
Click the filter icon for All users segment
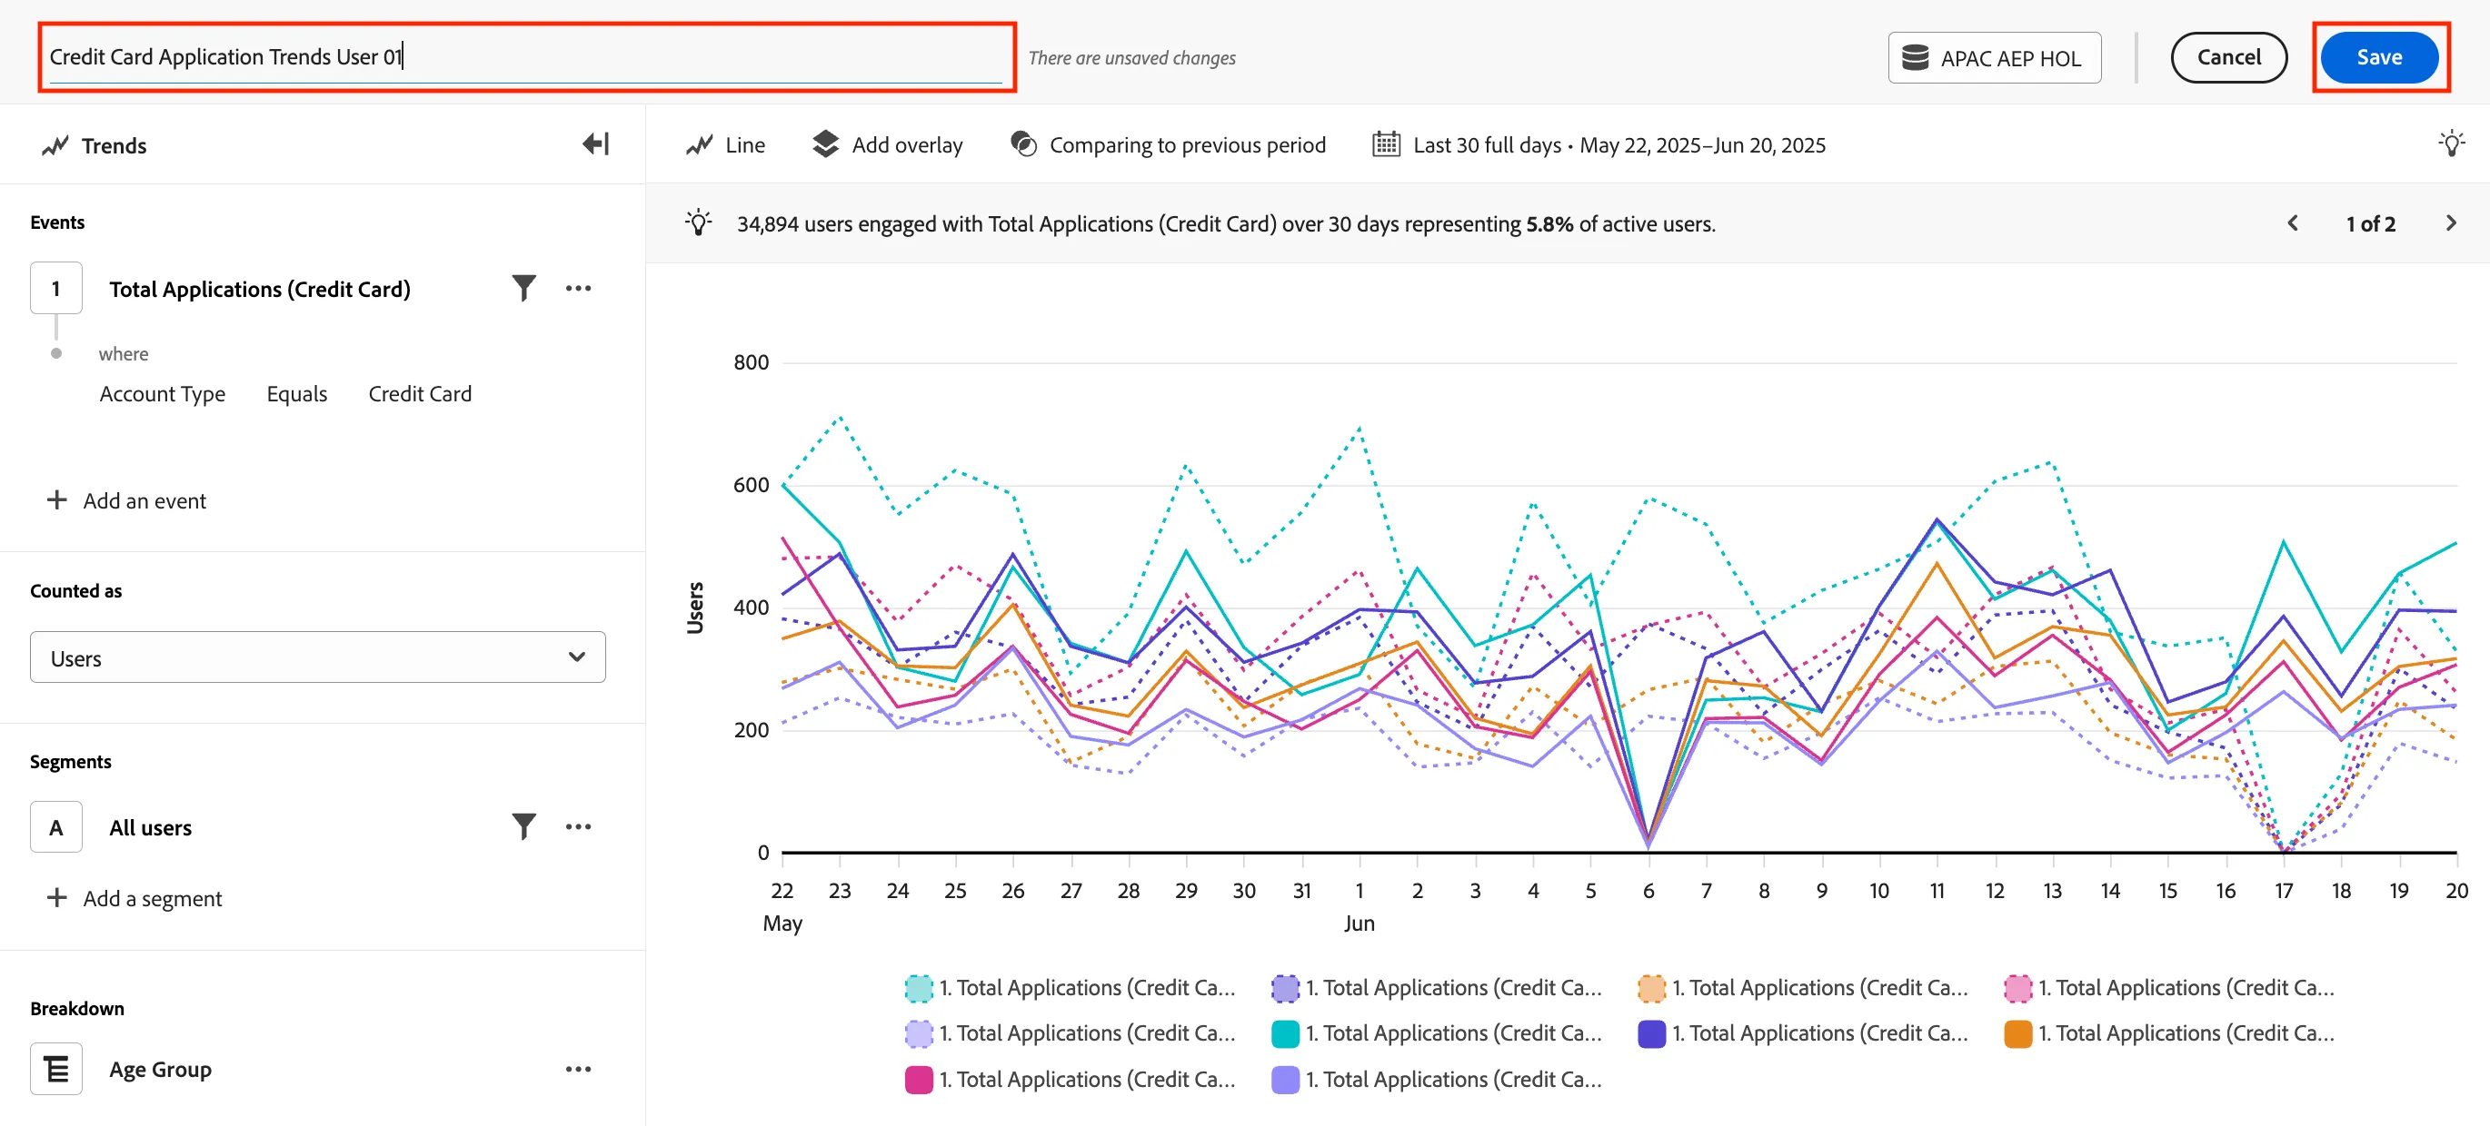tap(523, 826)
